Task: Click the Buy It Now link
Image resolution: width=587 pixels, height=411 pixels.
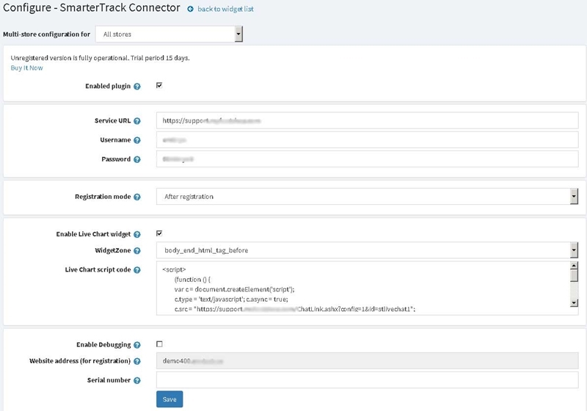Action: [26, 68]
